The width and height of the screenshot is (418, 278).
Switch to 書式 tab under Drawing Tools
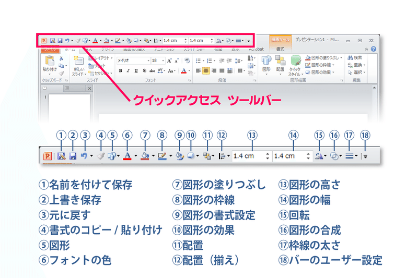[x=280, y=49]
